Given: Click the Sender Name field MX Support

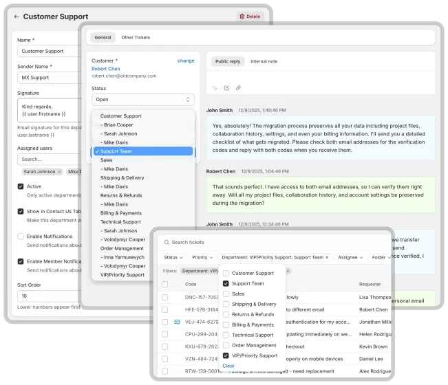Looking at the screenshot, I should [x=50, y=78].
